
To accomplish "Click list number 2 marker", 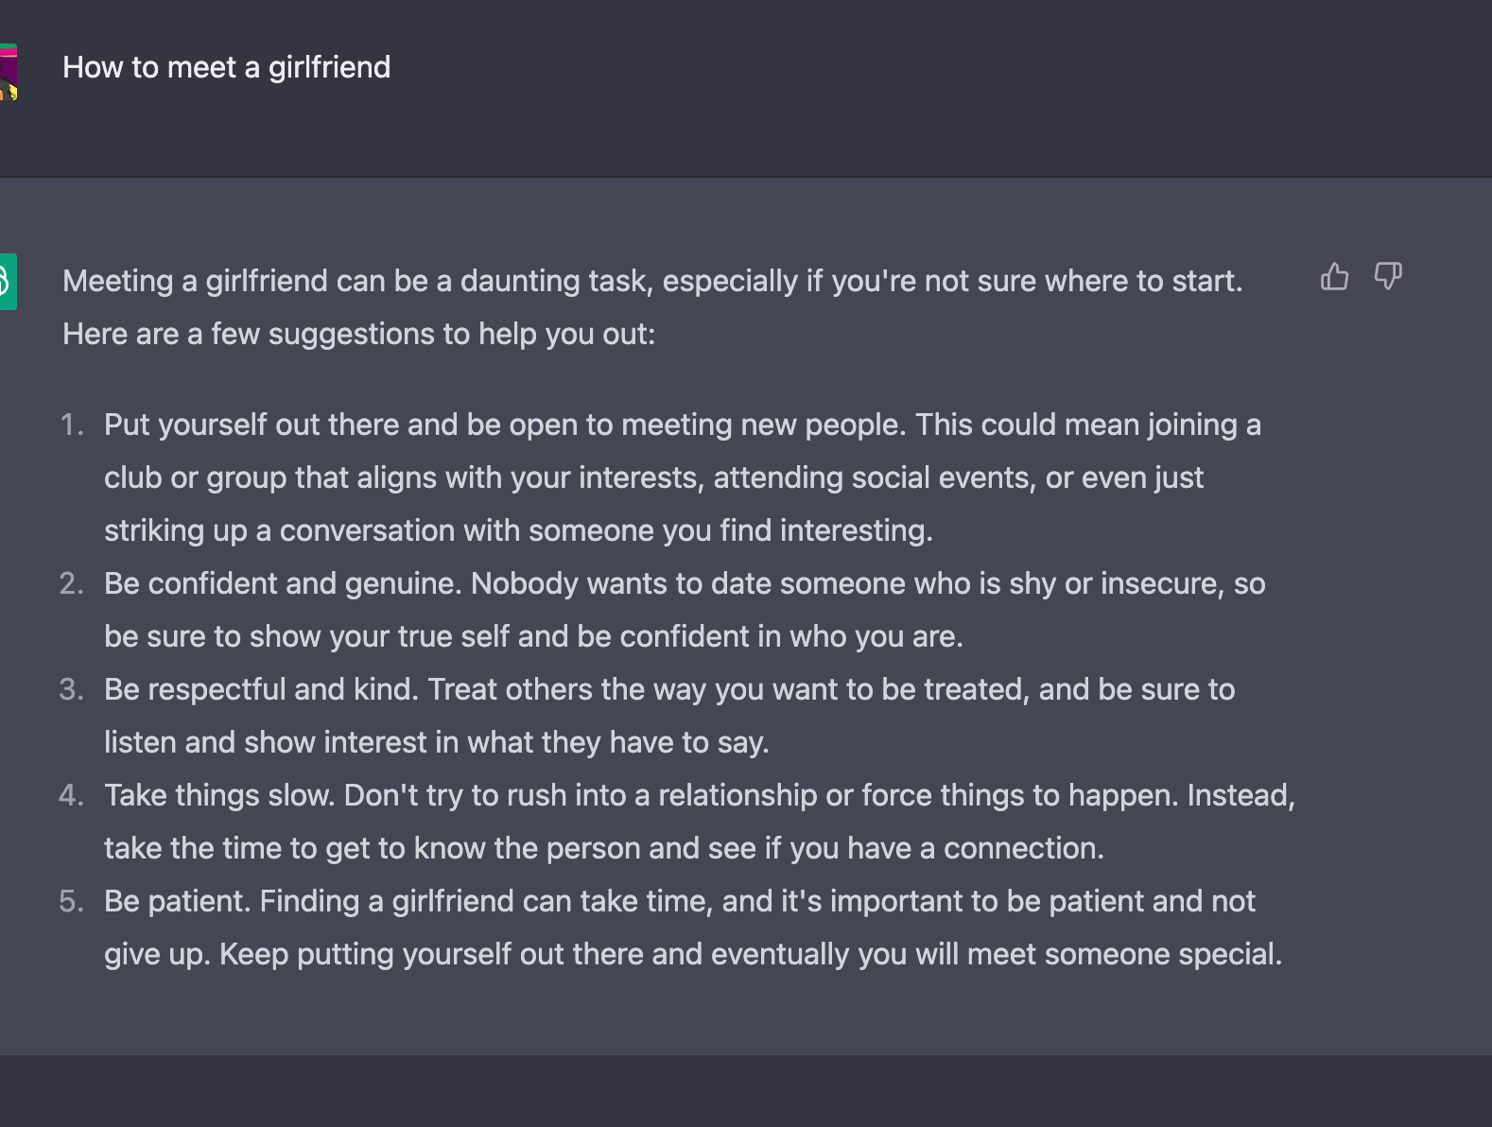I will pos(72,583).
